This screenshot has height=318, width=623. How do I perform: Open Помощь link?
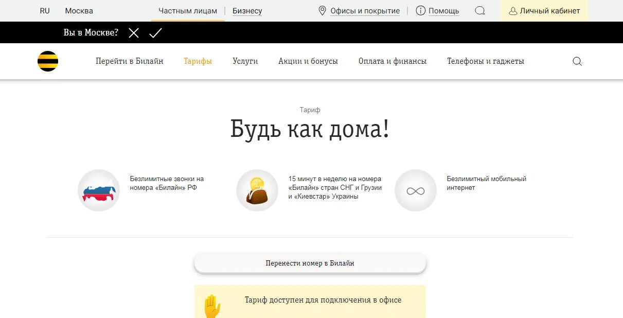pyautogui.click(x=444, y=11)
